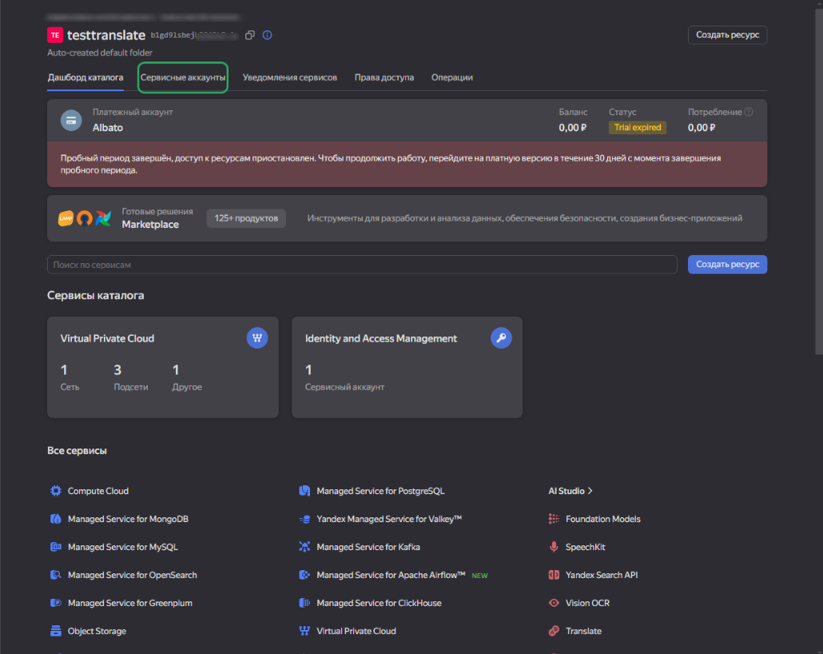Switch to the Сервисные аккаунты tab
The height and width of the screenshot is (654, 823).
tap(183, 78)
